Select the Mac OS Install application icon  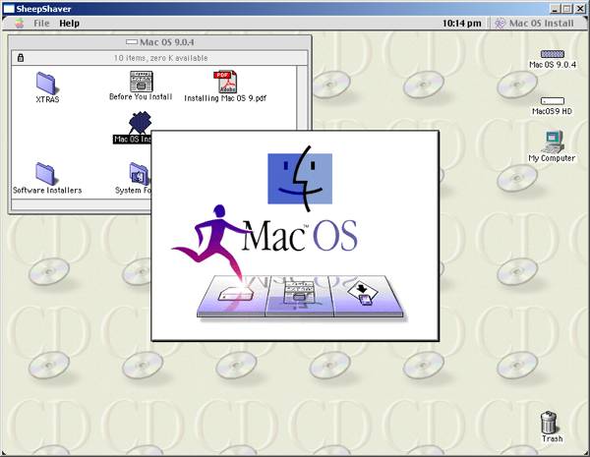click(x=138, y=122)
